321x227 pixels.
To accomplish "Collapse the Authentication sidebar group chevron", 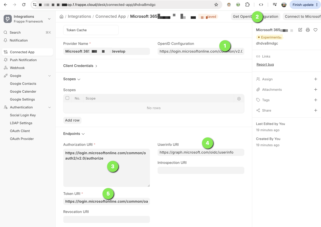I will tap(49, 107).
